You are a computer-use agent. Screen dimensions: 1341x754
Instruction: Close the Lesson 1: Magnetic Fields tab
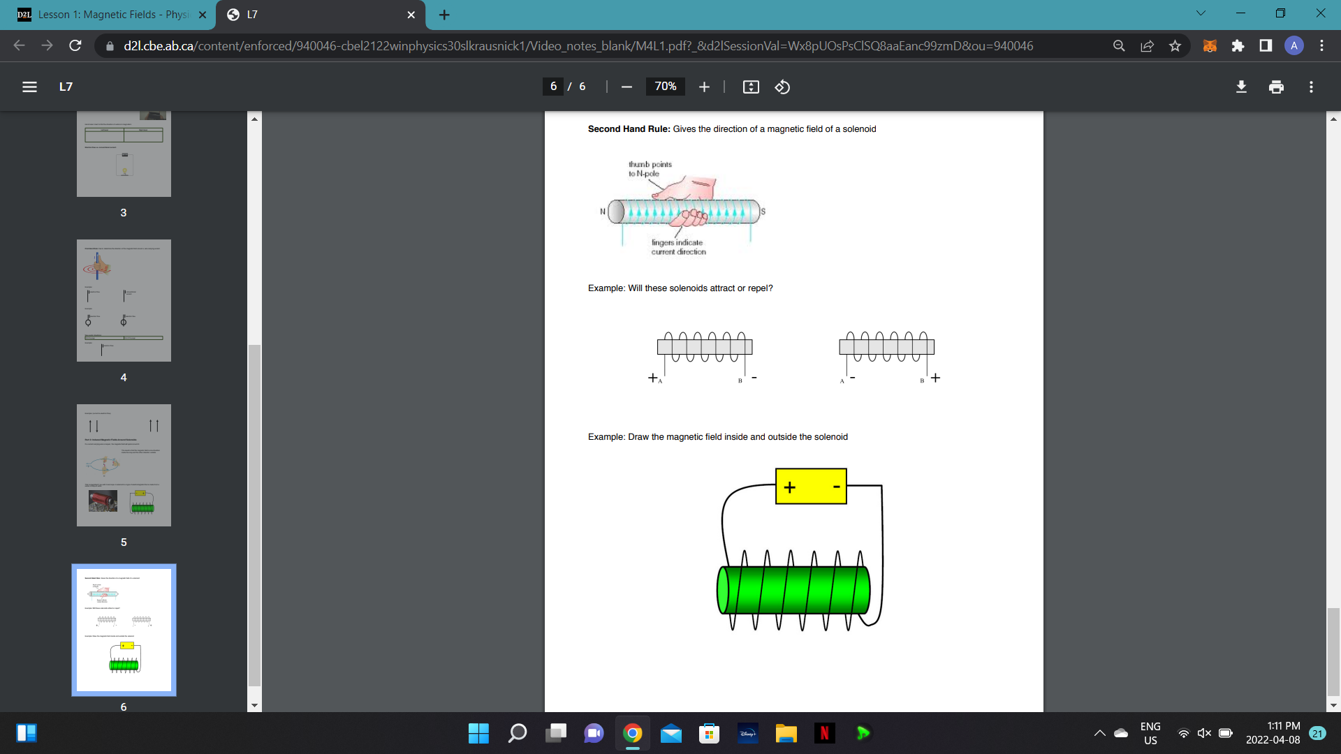203,15
